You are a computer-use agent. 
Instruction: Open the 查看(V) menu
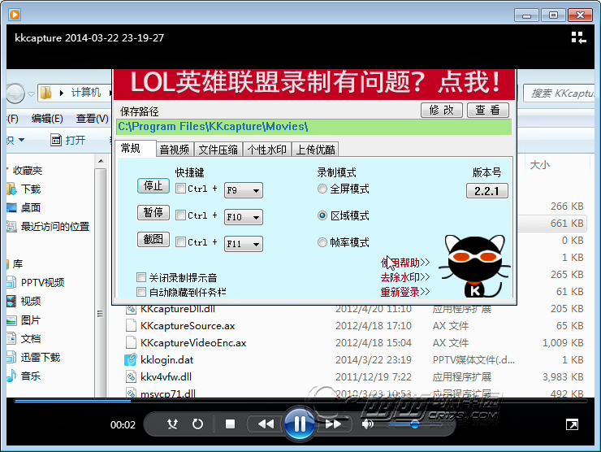coord(93,119)
